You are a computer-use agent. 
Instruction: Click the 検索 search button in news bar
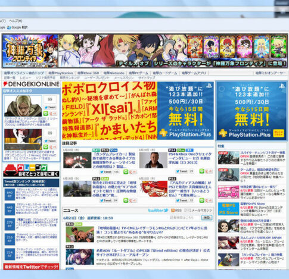pyautogui.click(x=207, y=218)
